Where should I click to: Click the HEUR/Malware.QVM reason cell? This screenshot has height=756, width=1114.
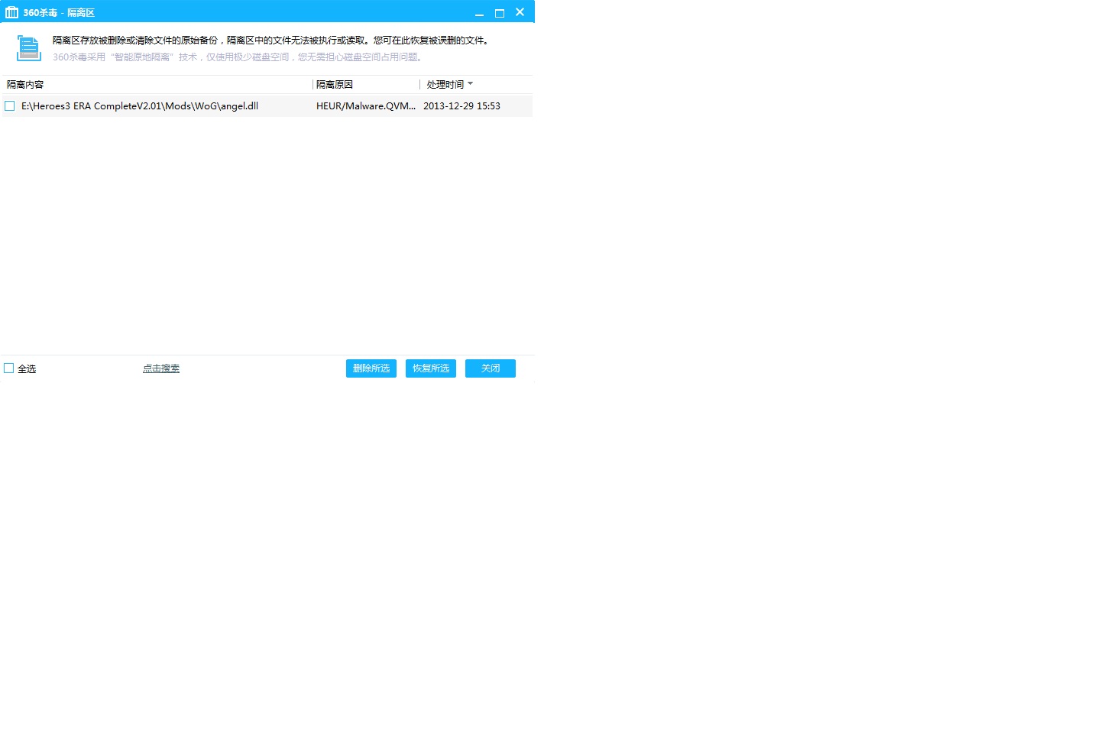pyautogui.click(x=366, y=106)
